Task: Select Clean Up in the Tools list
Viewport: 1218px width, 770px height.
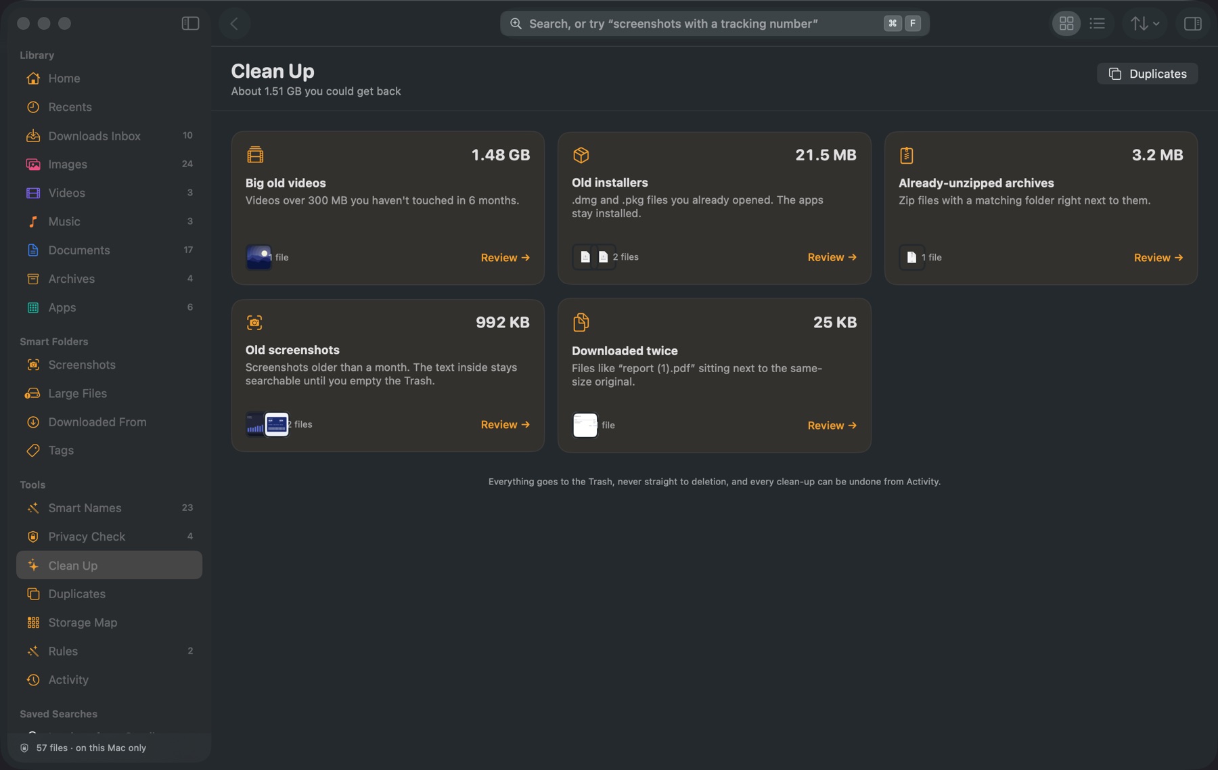Action: (109, 565)
